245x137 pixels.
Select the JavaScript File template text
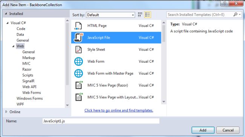pos(99,38)
